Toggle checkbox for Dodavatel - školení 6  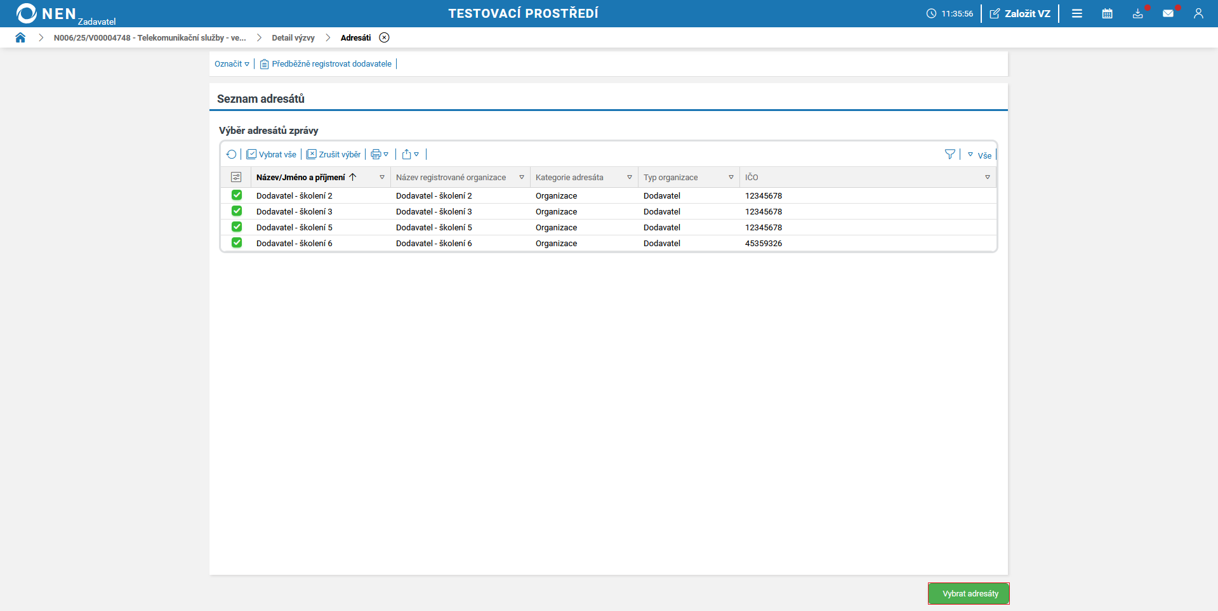click(237, 243)
